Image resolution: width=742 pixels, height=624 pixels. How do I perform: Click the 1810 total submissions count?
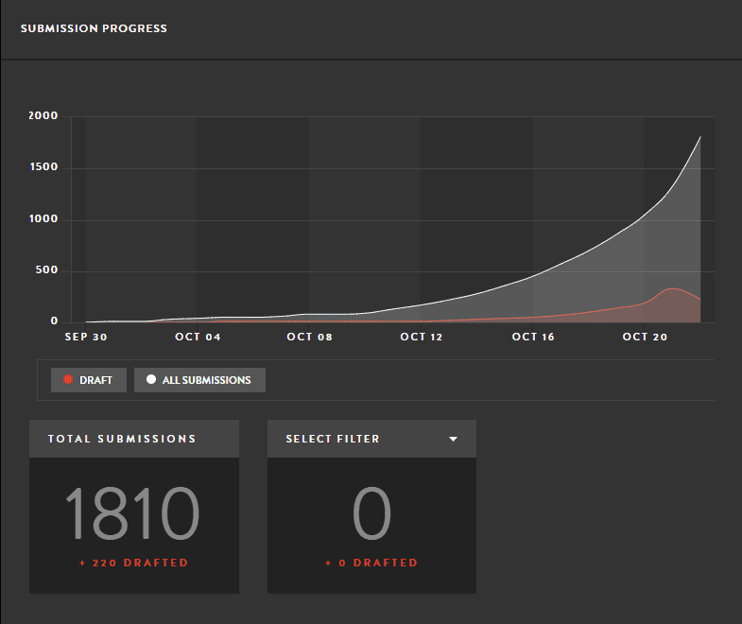tap(132, 514)
